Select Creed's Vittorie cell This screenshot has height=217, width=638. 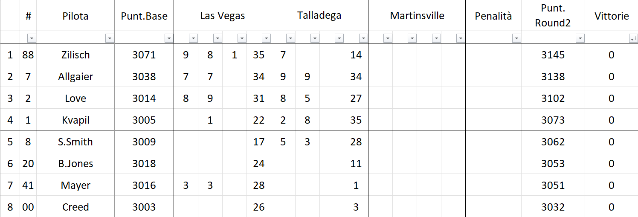[x=611, y=207]
